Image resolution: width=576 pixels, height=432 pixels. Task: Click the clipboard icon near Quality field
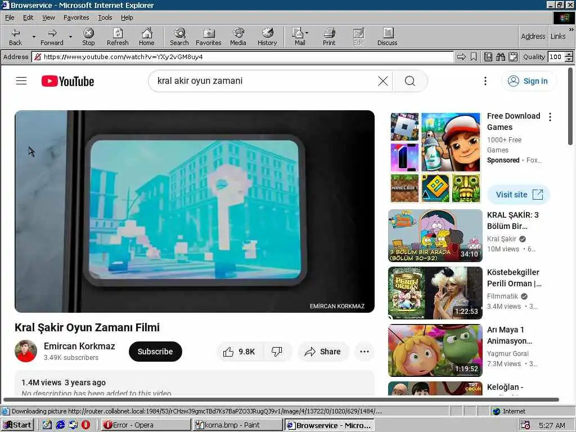[x=513, y=57]
